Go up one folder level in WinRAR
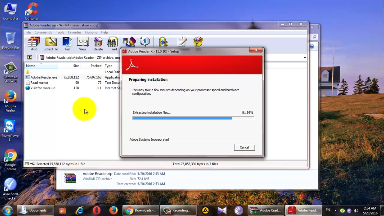Screen dimensions: 384x216 click(30, 57)
